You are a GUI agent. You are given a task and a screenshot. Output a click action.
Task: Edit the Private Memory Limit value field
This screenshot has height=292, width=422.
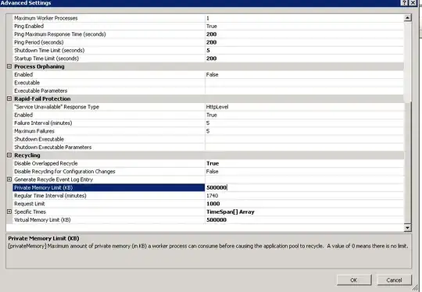[305, 187]
